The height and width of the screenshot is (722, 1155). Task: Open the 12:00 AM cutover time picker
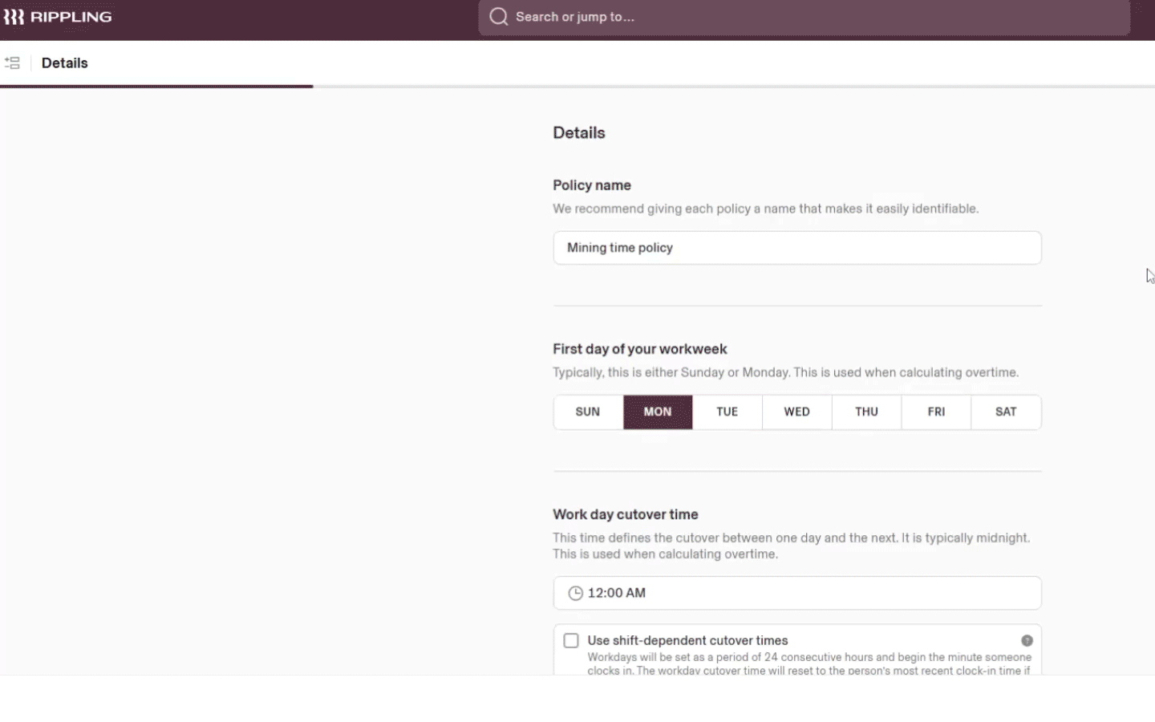[797, 593]
